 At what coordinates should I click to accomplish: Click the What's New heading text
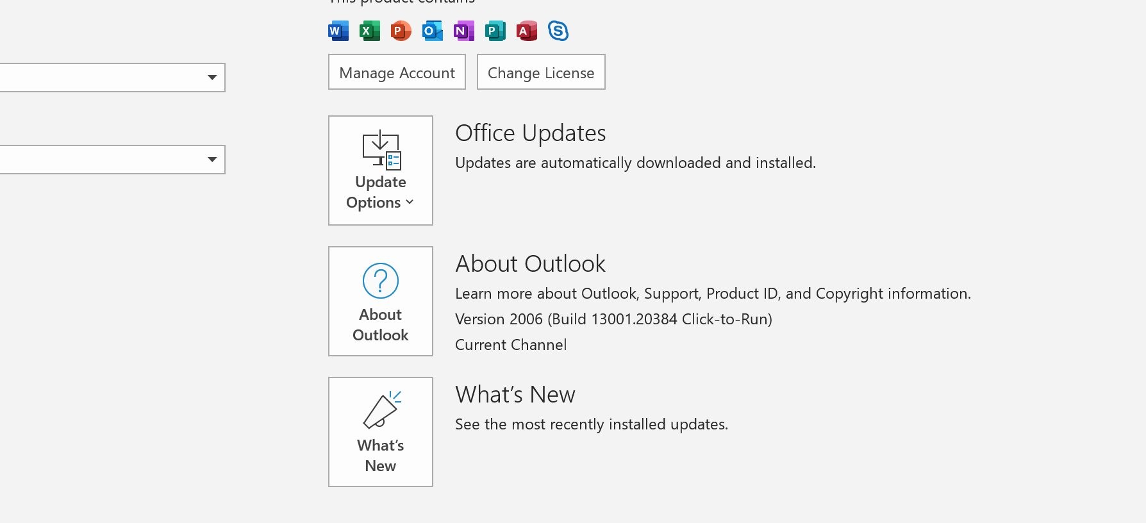click(x=515, y=395)
